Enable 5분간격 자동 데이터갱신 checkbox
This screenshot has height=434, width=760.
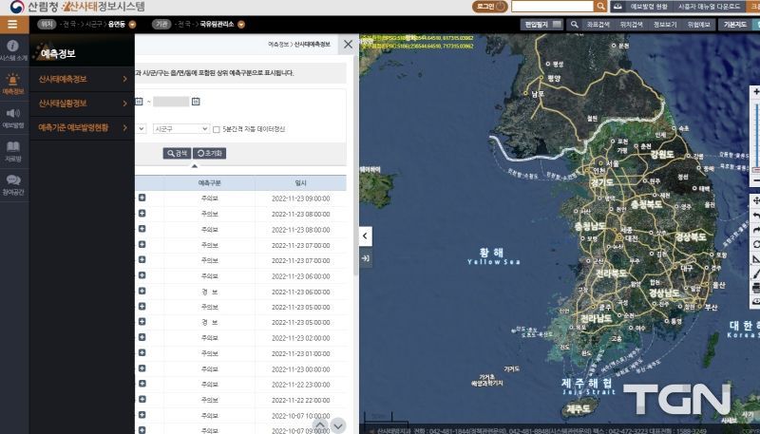(217, 129)
